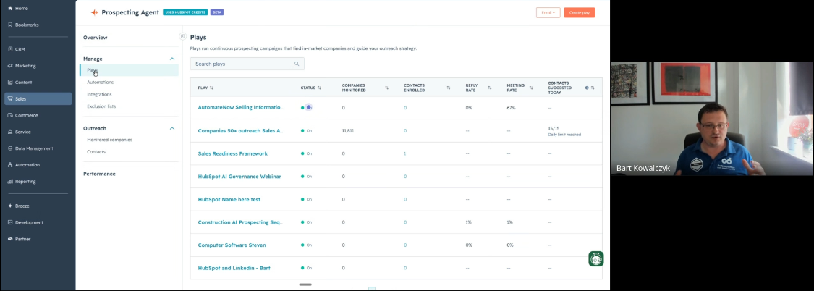Toggle On status for Companies 50+ outreach play
The width and height of the screenshot is (814, 291).
pyautogui.click(x=307, y=131)
